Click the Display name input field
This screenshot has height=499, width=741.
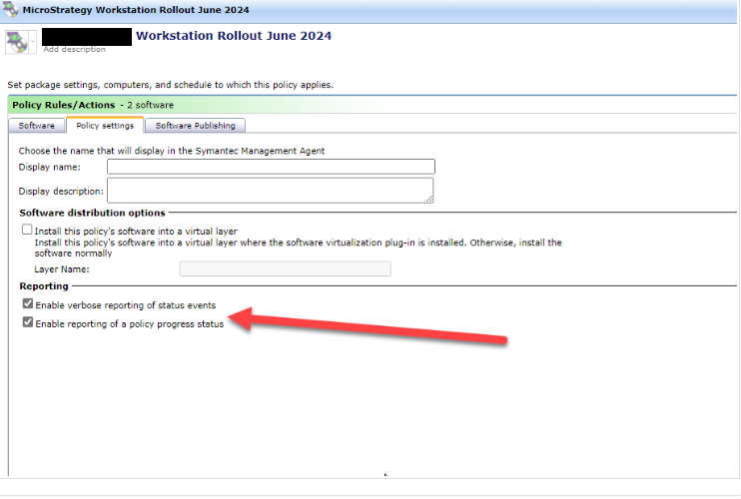click(x=271, y=167)
